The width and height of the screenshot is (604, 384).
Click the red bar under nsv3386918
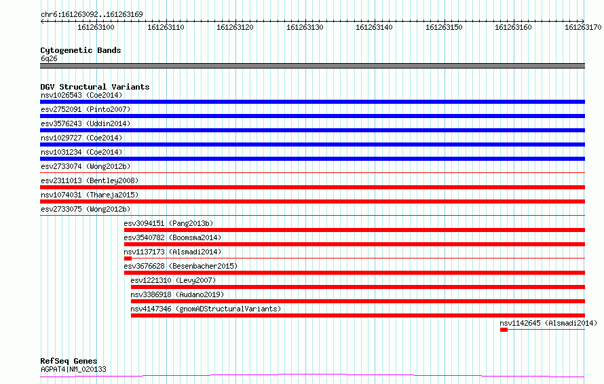pos(358,301)
